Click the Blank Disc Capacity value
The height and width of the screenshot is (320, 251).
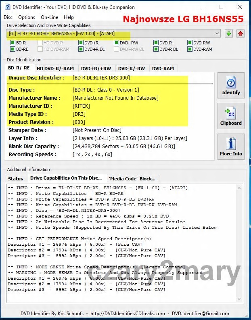124,146
